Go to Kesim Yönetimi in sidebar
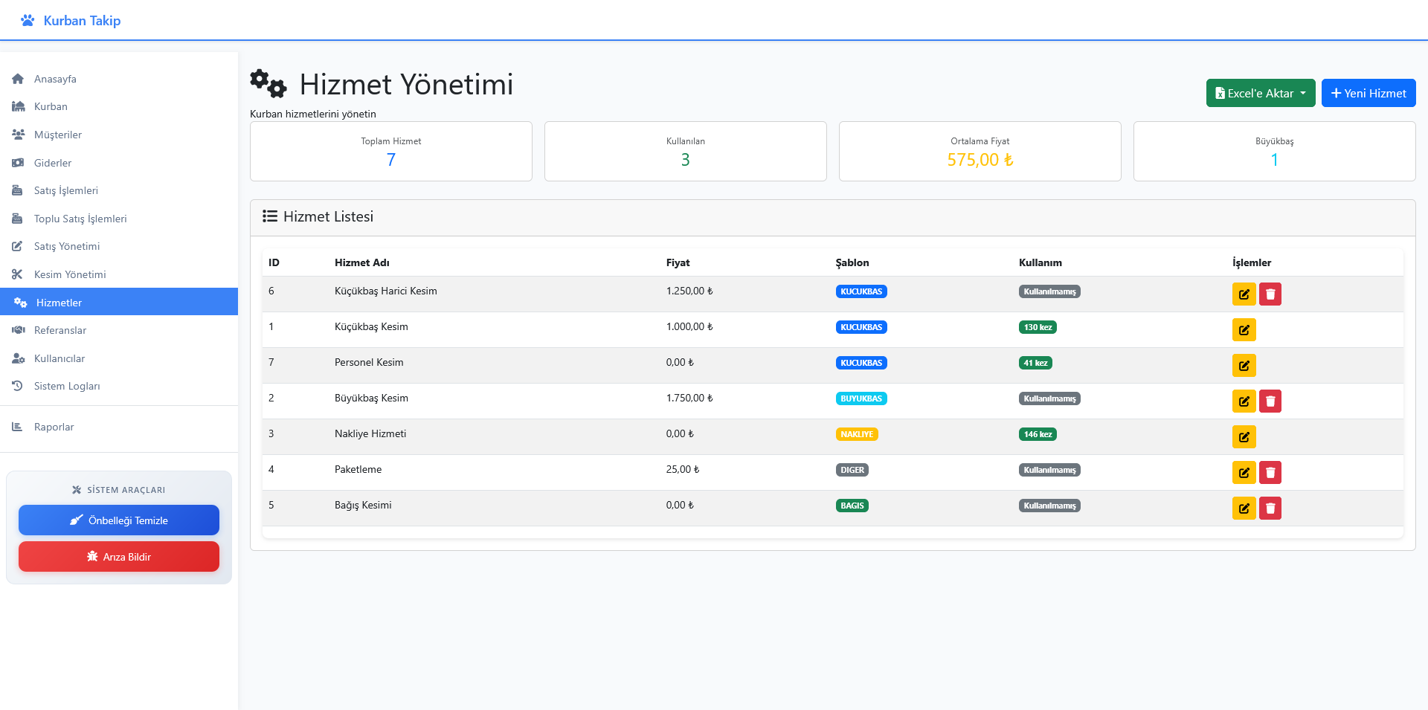Image resolution: width=1428 pixels, height=710 pixels. click(70, 274)
